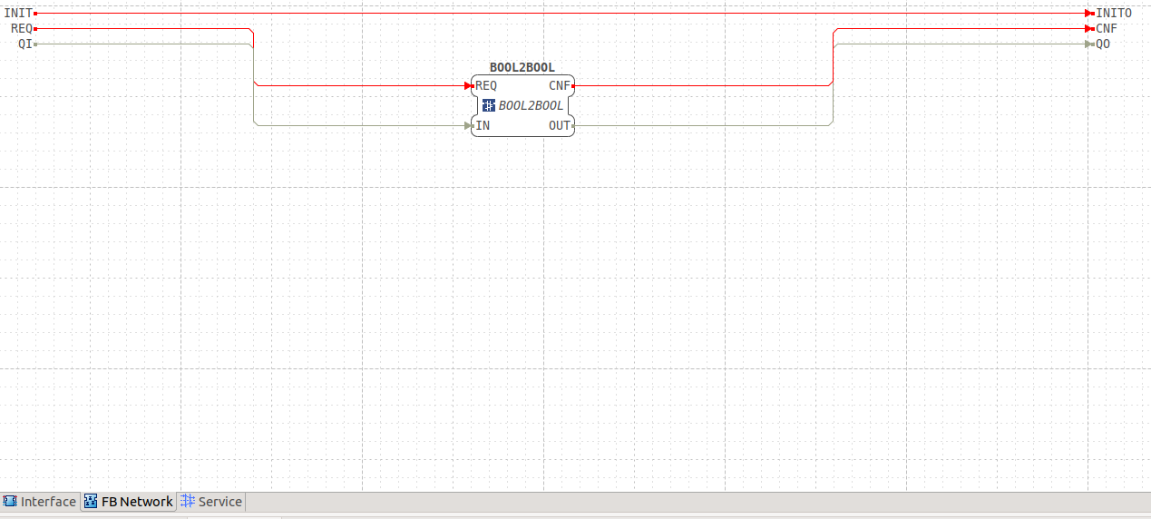The width and height of the screenshot is (1151, 519).
Task: Click the REQ pin on BOOL2BOOL block
Action: click(486, 85)
